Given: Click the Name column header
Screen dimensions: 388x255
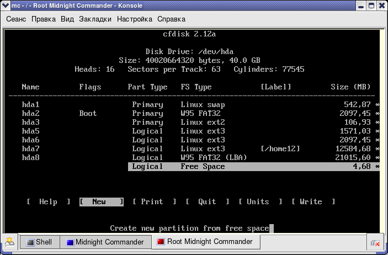Looking at the screenshot, I should [30, 87].
